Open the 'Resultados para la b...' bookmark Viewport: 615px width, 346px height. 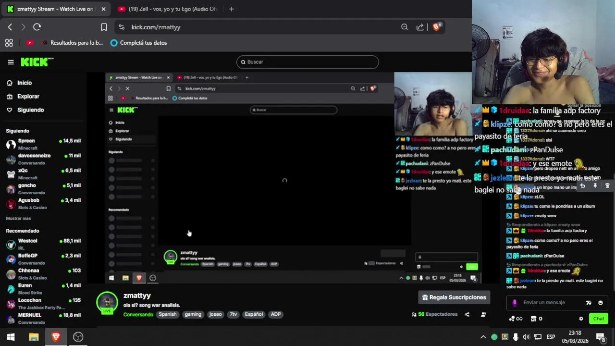(x=73, y=43)
